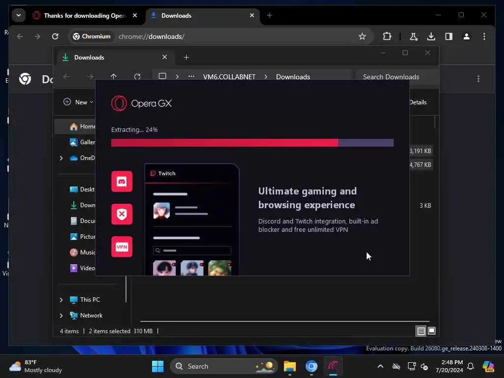Refresh the File Explorer Downloads folder
Viewport: 504px width, 378px height.
[x=137, y=76]
